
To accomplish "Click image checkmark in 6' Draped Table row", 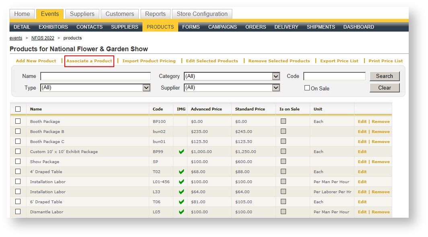I will (x=181, y=202).
